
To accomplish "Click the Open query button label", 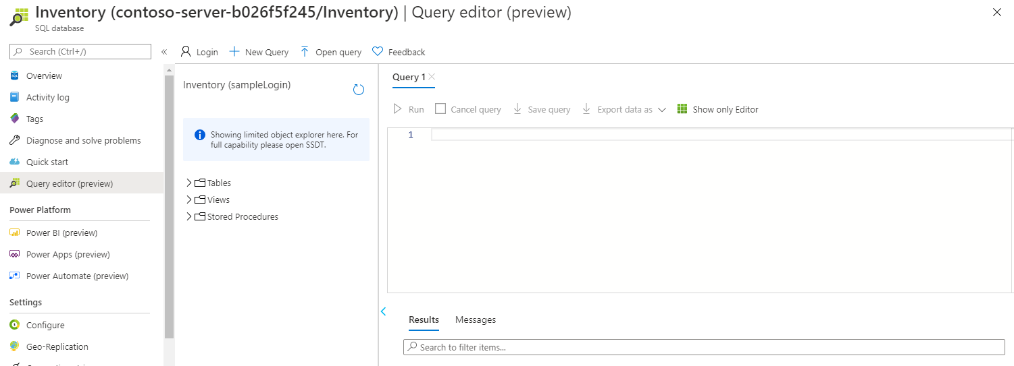I will (x=338, y=52).
